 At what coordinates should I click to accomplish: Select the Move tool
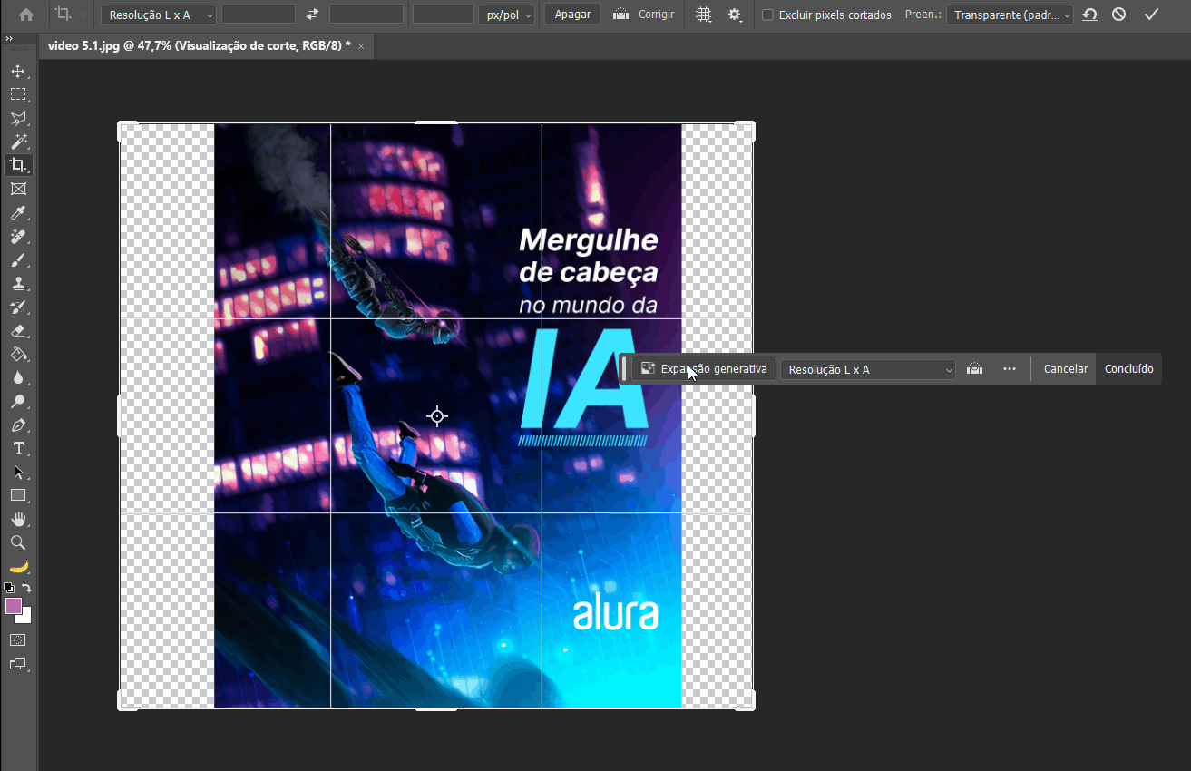17,71
